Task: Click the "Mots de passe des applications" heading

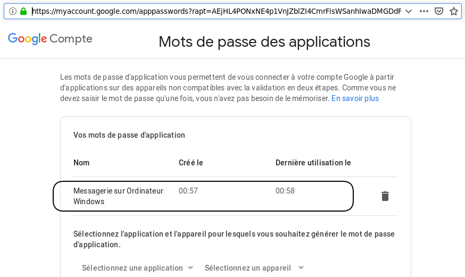Action: (264, 41)
